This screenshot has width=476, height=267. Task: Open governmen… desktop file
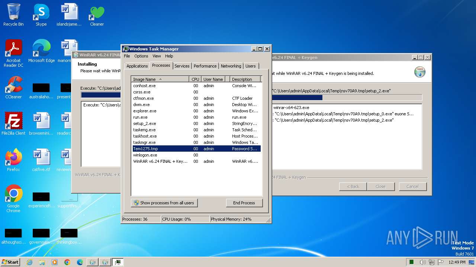41,237
